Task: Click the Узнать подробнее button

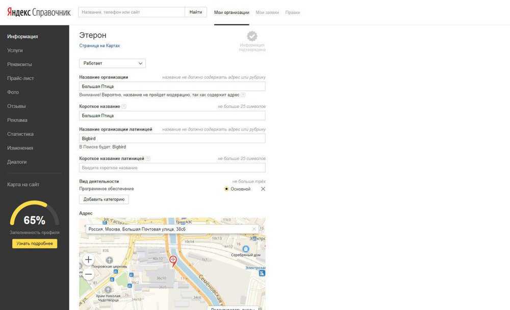Action: 35,244
